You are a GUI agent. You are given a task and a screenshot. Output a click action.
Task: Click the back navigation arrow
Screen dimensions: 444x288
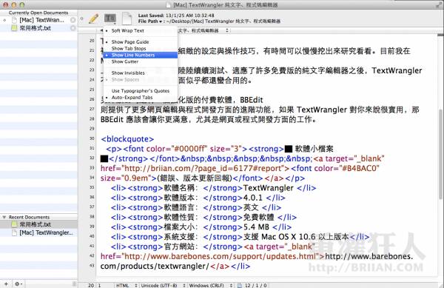tap(101, 30)
